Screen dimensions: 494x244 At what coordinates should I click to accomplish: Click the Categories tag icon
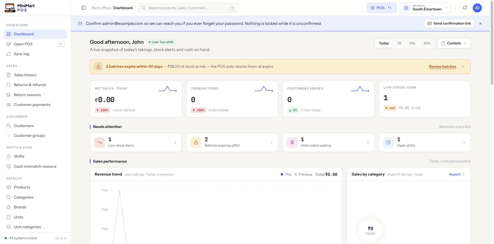(9, 197)
